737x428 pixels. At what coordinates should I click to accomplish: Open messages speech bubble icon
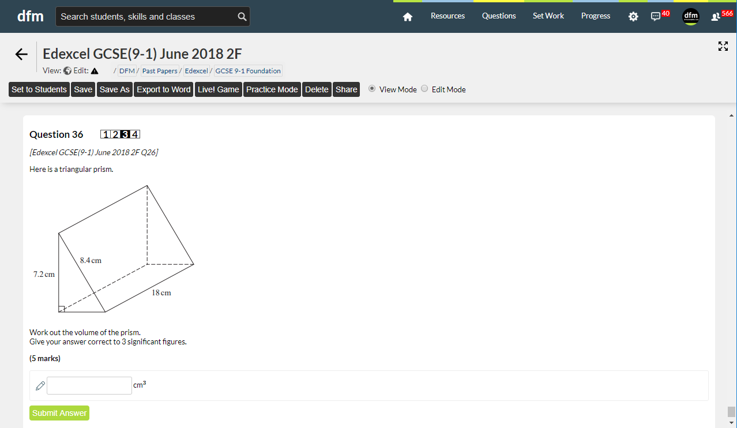click(x=656, y=17)
